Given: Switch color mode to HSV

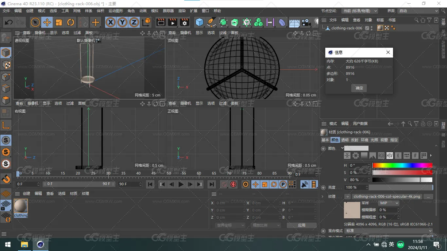Looking at the screenshot, I should 389,156.
